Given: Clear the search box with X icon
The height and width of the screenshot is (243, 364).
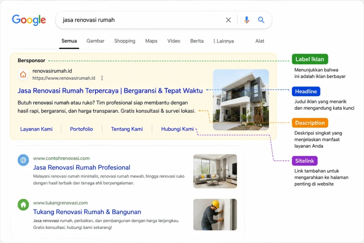Looking at the screenshot, I should (228, 20).
